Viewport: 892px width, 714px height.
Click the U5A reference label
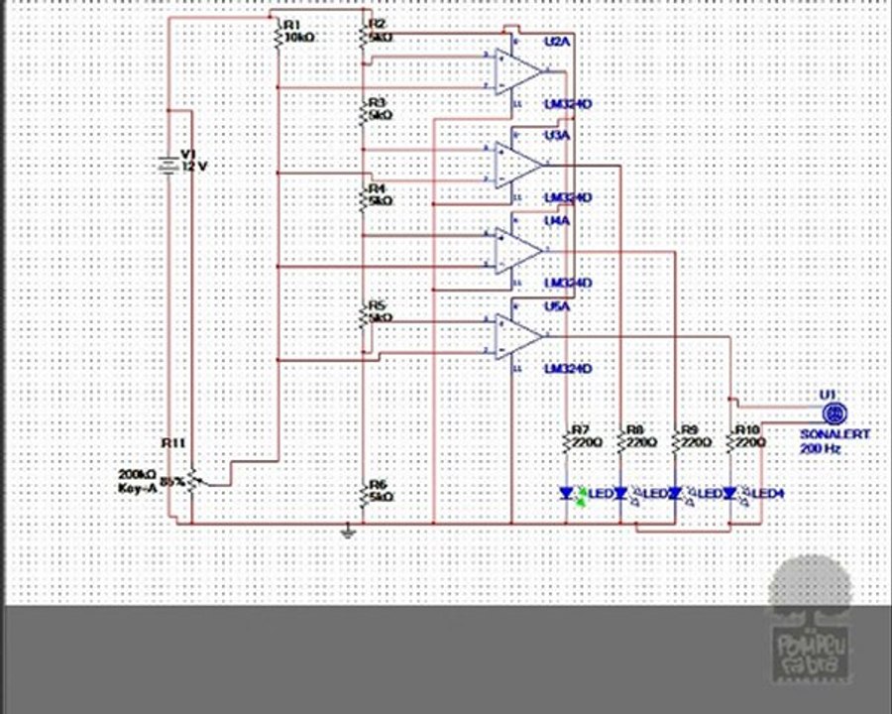pyautogui.click(x=557, y=306)
